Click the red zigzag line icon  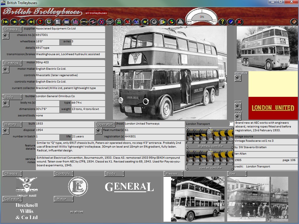click(x=93, y=22)
